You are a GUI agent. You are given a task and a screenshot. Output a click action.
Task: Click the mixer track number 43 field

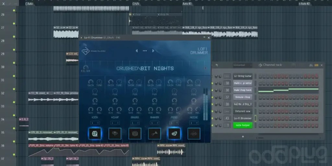tap(227, 118)
